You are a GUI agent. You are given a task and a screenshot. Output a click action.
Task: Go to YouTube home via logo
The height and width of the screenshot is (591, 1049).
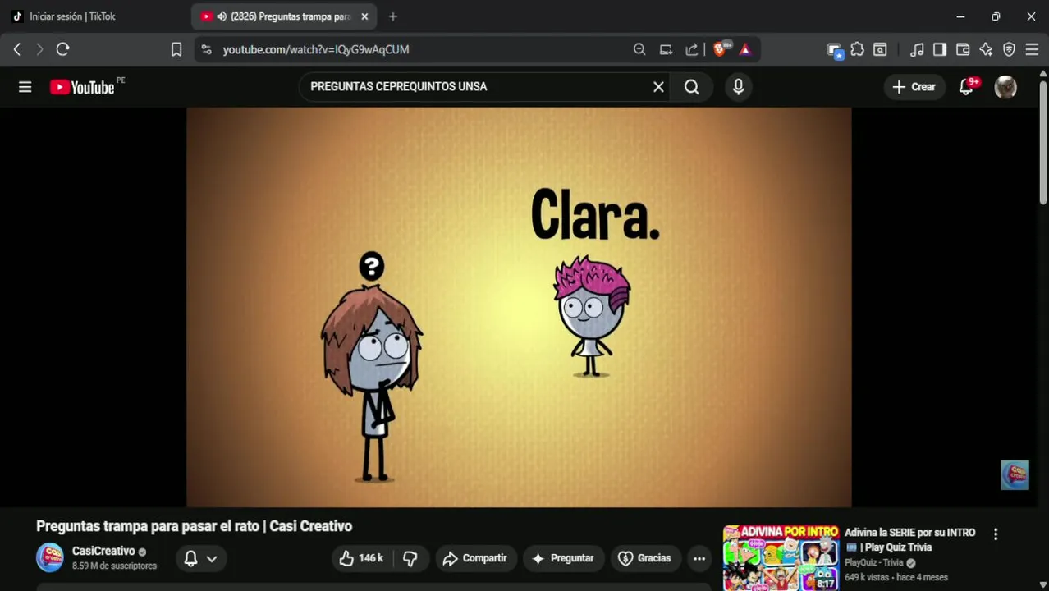(82, 87)
